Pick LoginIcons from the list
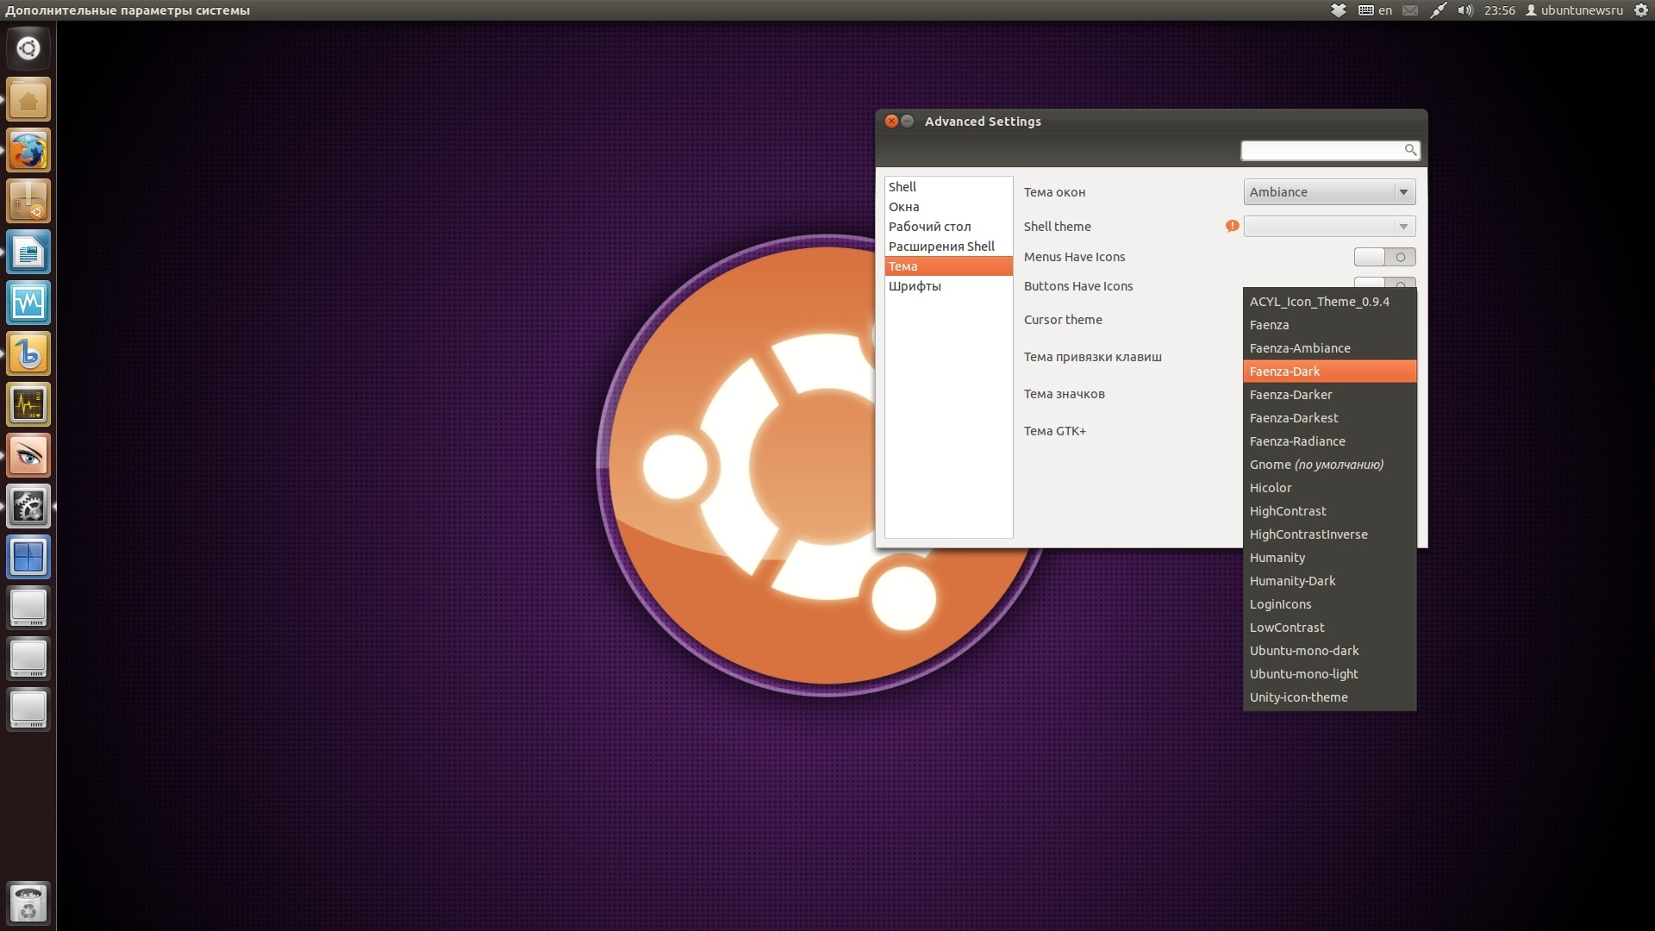The height and width of the screenshot is (931, 1655). (1329, 604)
